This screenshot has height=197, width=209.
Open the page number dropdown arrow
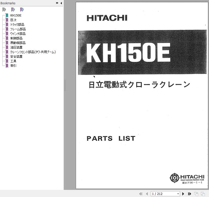(x=178, y=194)
